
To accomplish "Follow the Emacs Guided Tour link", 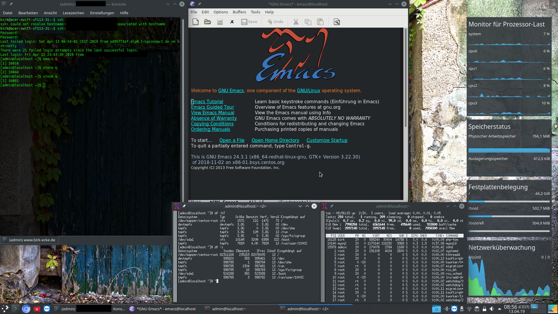I will coord(212,107).
